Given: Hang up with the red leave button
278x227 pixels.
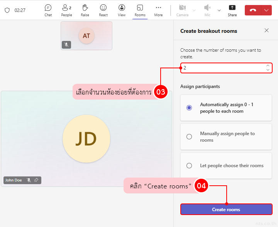Looking at the screenshot, I should [x=253, y=10].
